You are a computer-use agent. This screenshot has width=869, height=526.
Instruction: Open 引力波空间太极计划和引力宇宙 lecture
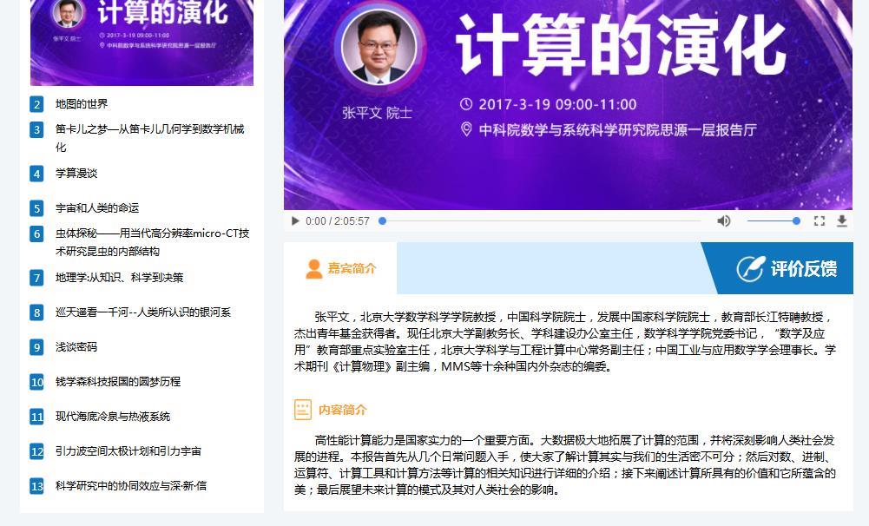(x=128, y=451)
